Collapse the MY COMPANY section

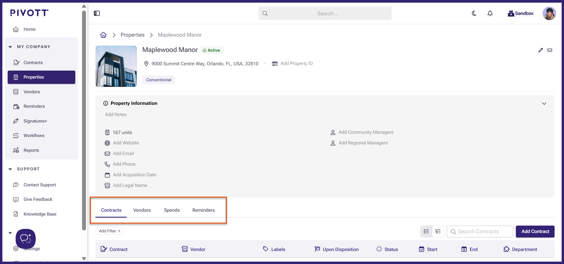click(10, 47)
